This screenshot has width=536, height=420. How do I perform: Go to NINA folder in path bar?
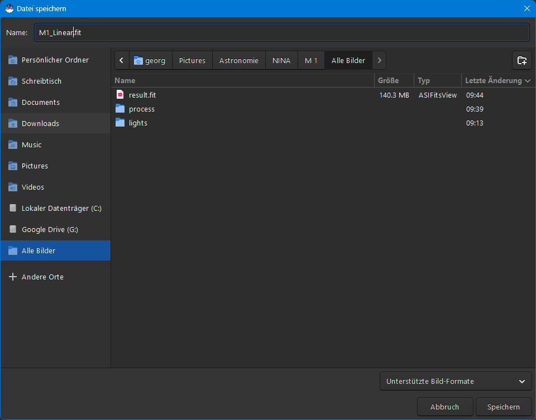(x=281, y=60)
